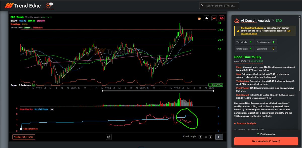Image resolution: width=302 pixels, height=148 pixels.
Task: Toggle the Short Float Pct series
Action: [26, 109]
